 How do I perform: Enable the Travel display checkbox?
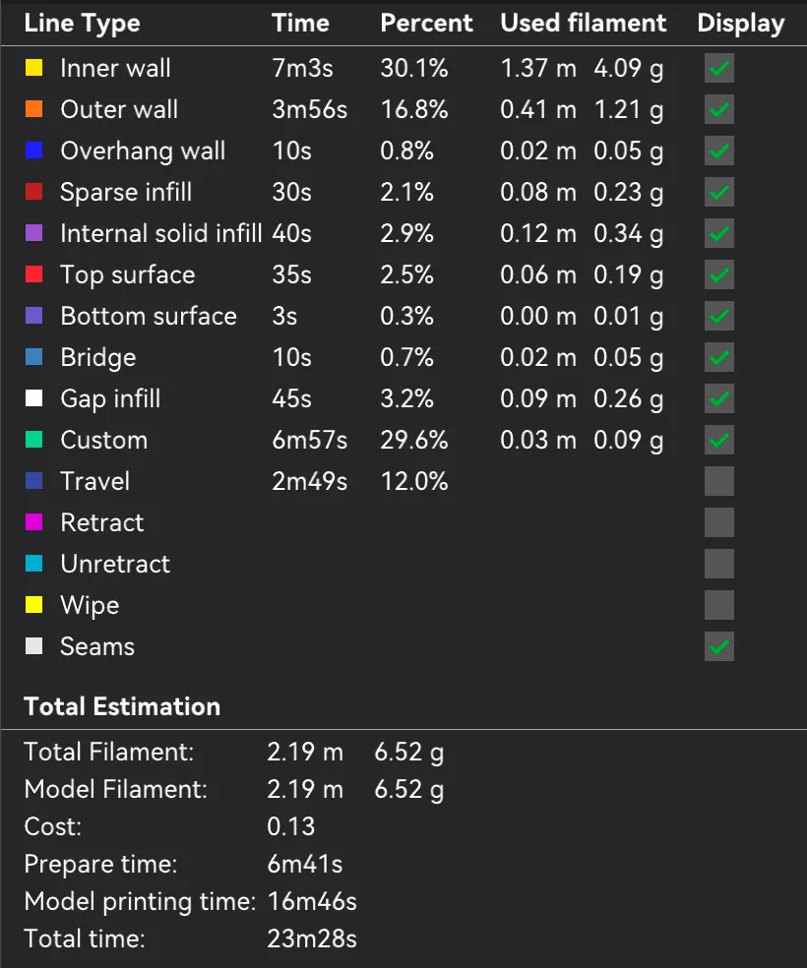click(719, 481)
